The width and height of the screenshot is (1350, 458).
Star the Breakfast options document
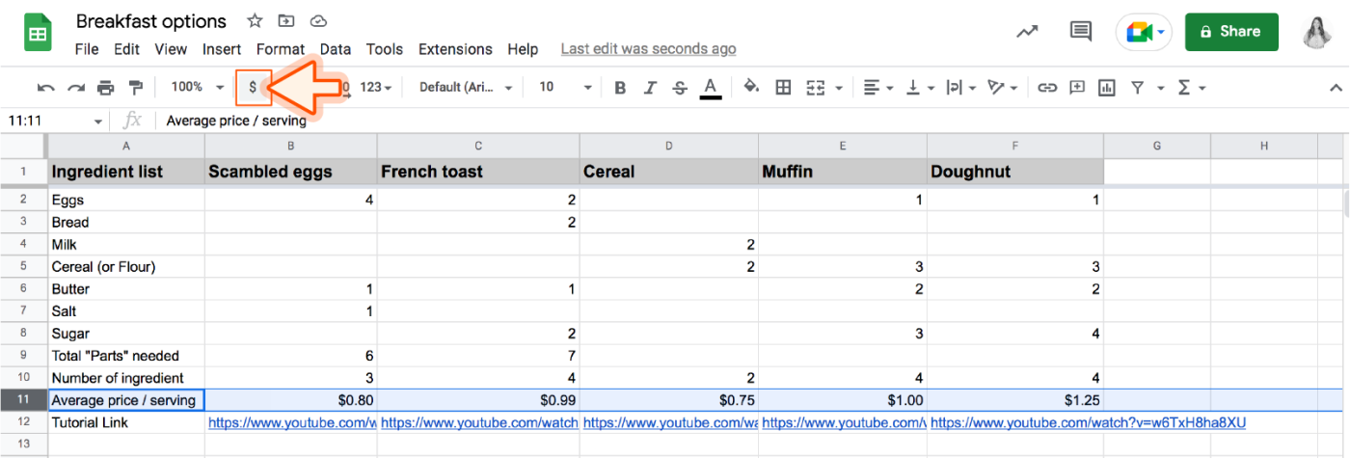tap(255, 20)
